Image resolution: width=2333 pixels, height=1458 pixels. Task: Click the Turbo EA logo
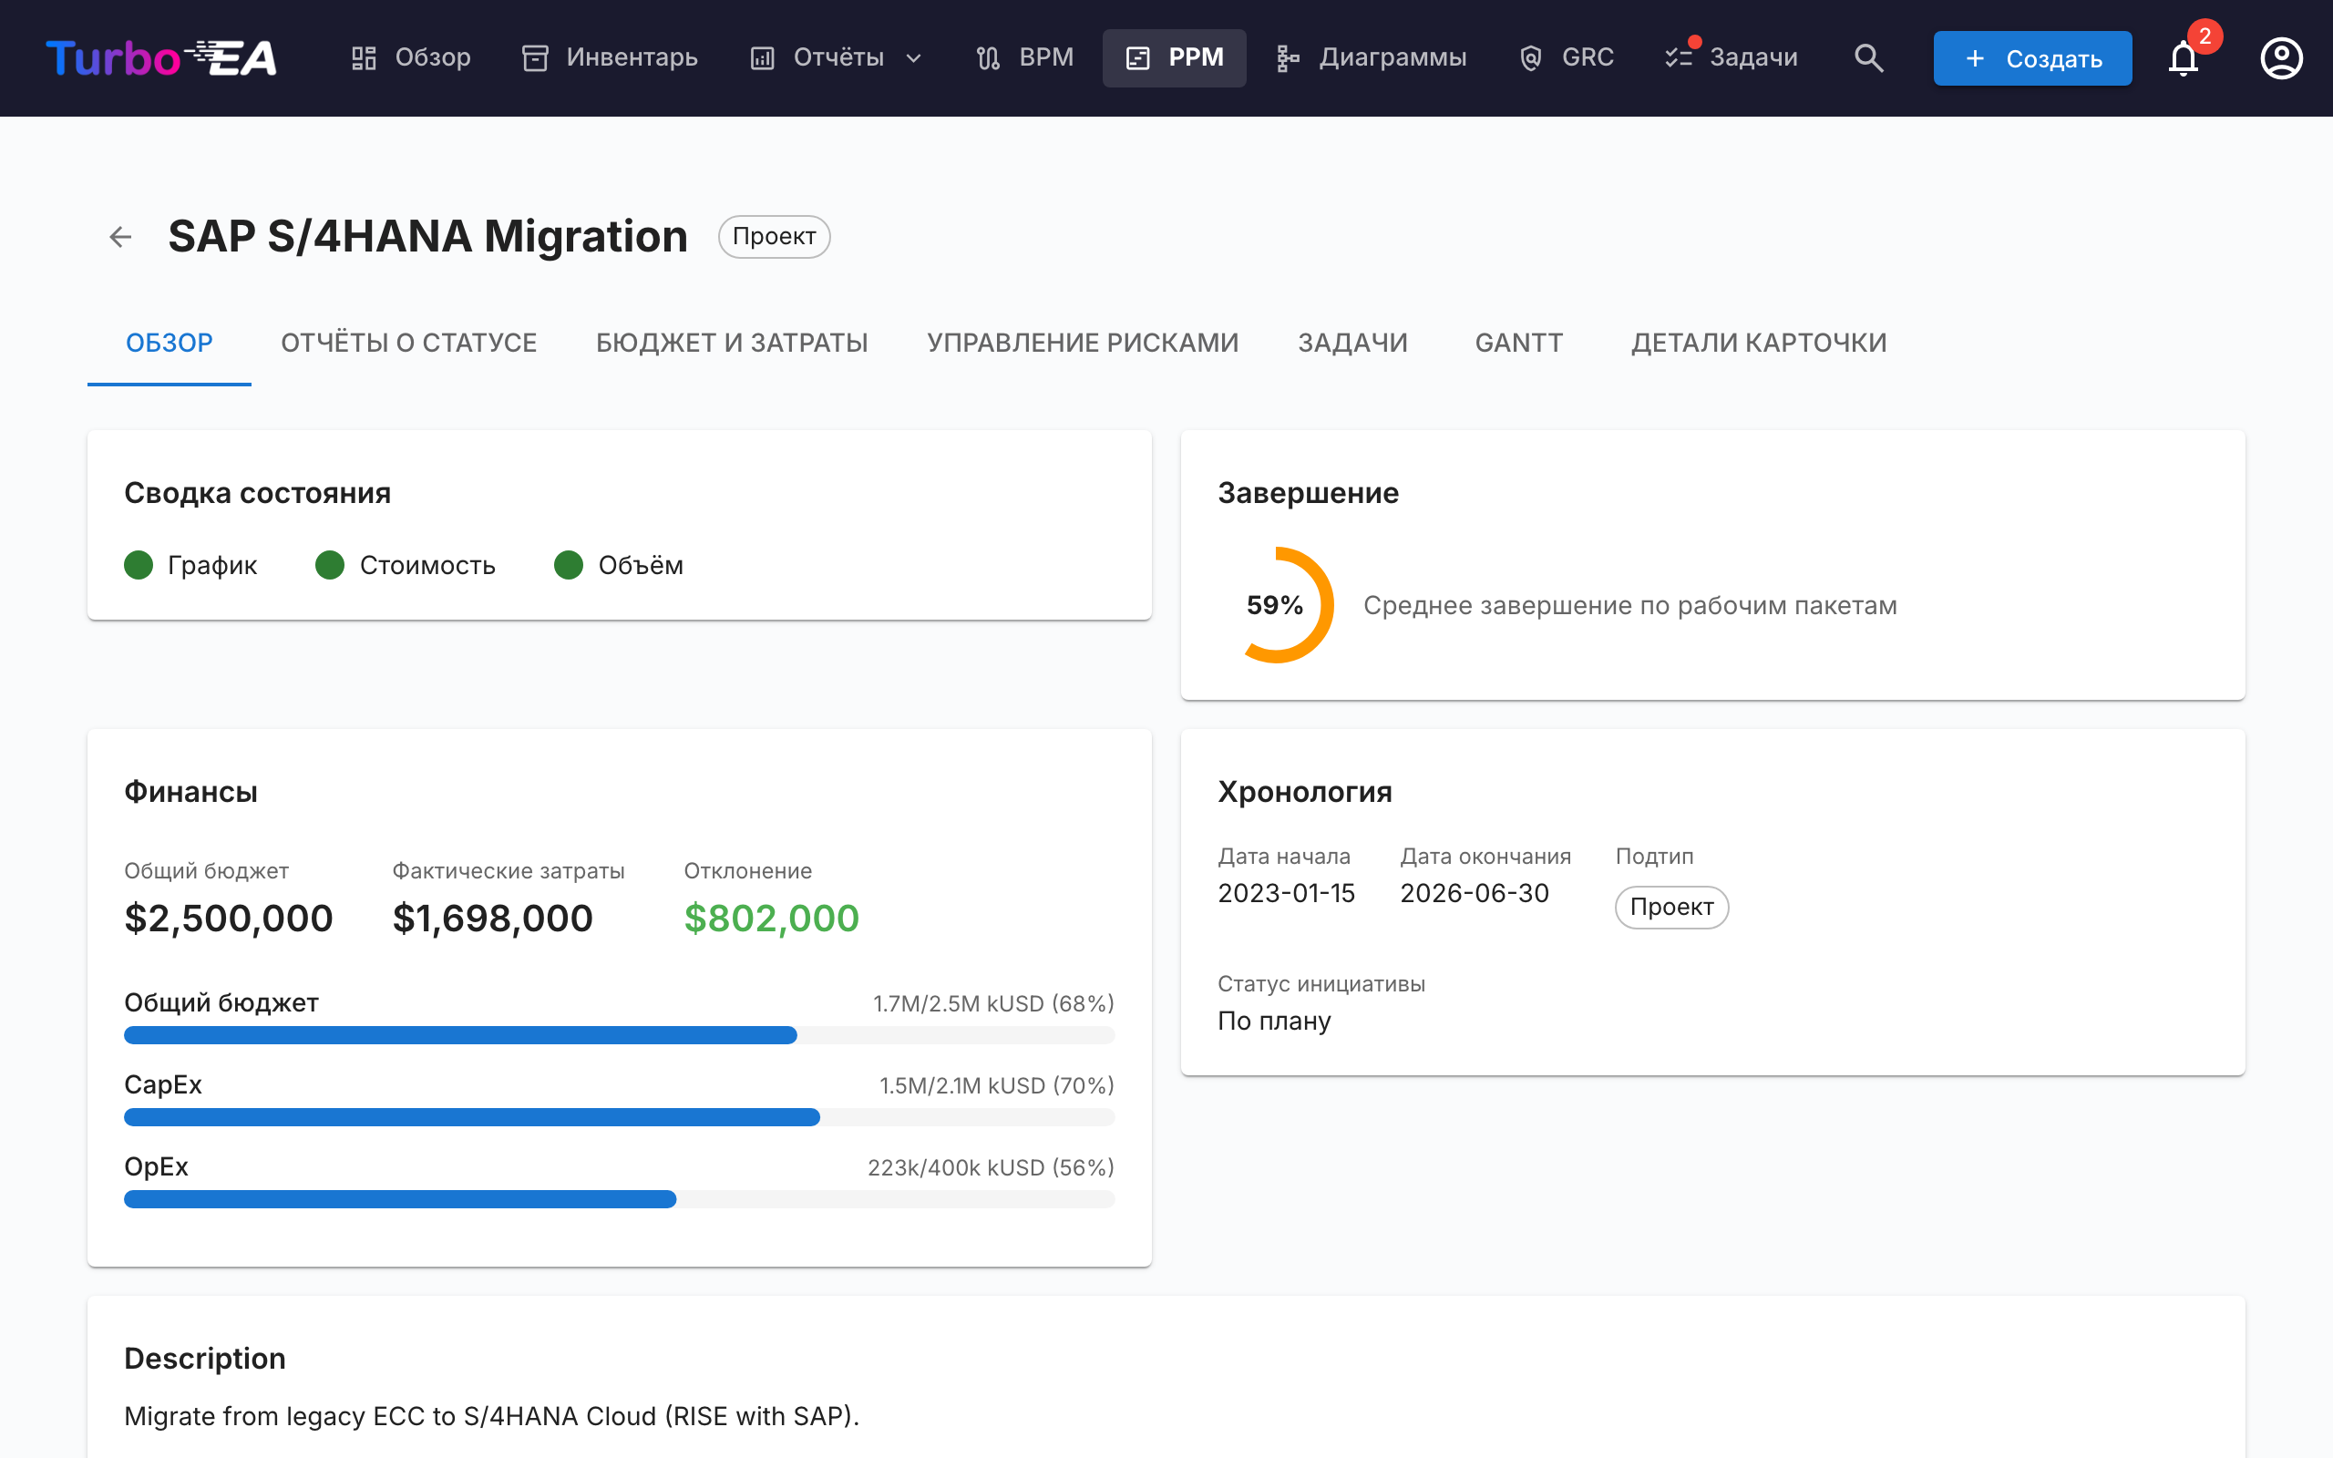[x=161, y=57]
